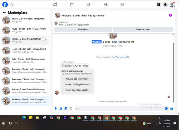Open the Windows Start menu

click(x=3, y=124)
